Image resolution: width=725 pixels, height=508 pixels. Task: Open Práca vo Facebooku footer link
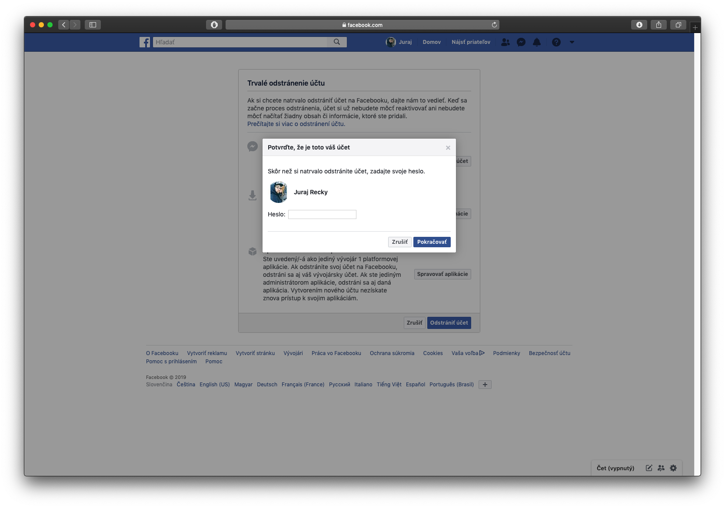tap(336, 353)
